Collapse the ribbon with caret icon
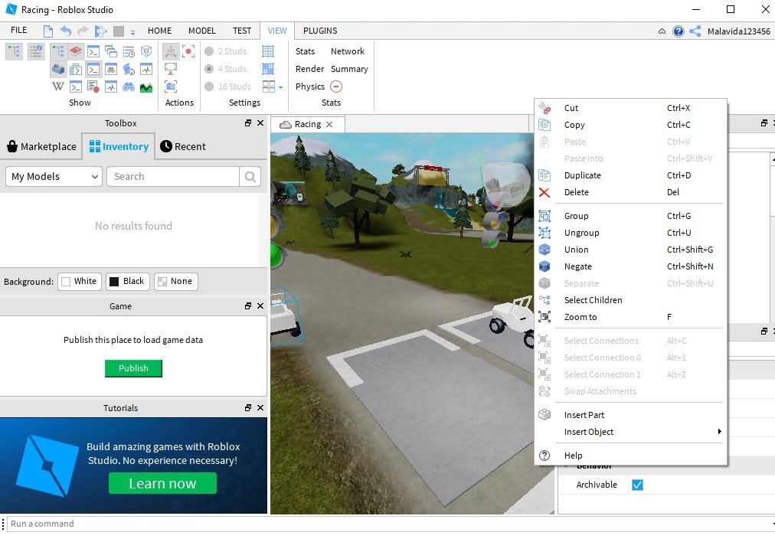 pos(662,31)
